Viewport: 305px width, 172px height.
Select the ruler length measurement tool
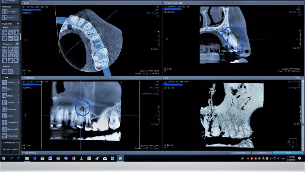pyautogui.click(x=4, y=48)
